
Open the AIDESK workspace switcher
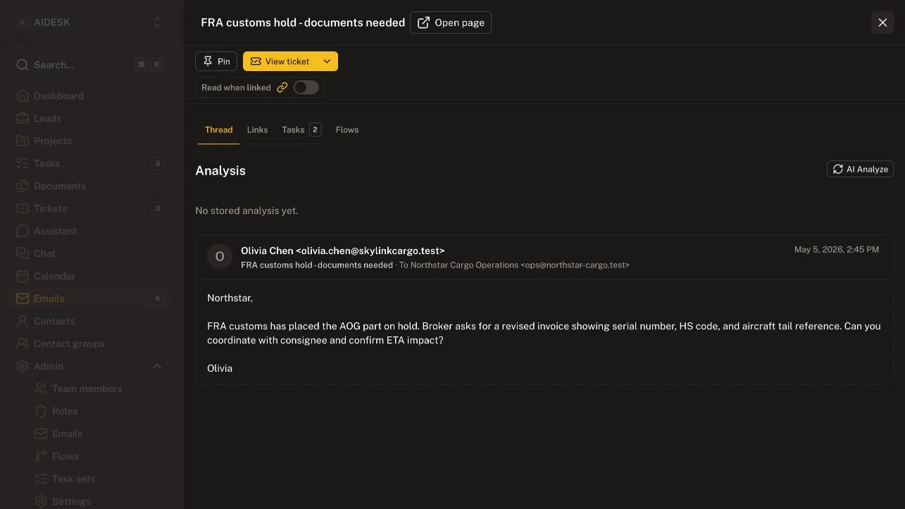[x=92, y=23]
